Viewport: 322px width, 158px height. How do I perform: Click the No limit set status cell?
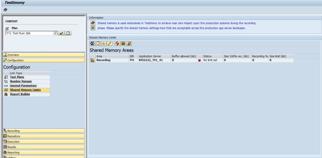(213, 60)
